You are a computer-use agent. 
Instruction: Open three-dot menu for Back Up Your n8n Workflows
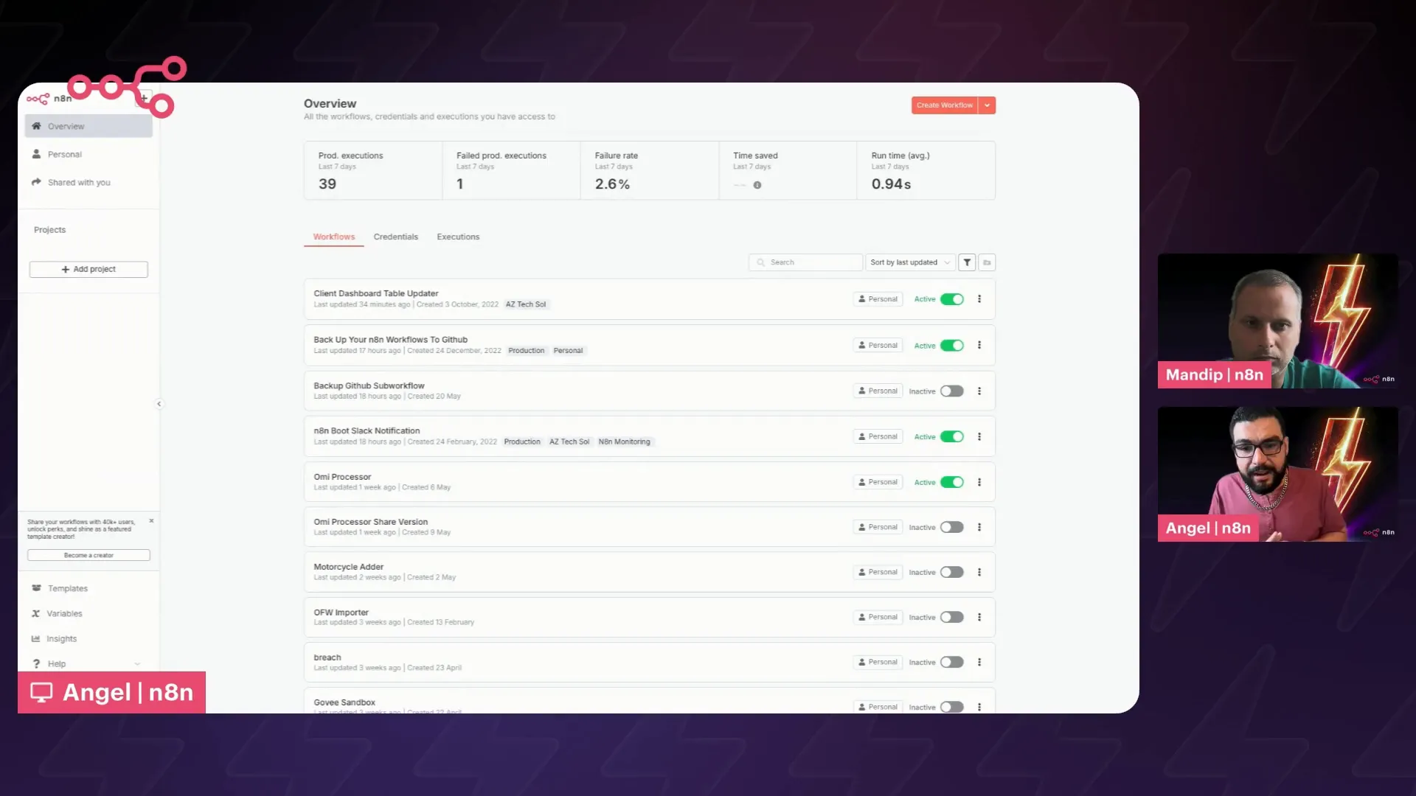[979, 345]
